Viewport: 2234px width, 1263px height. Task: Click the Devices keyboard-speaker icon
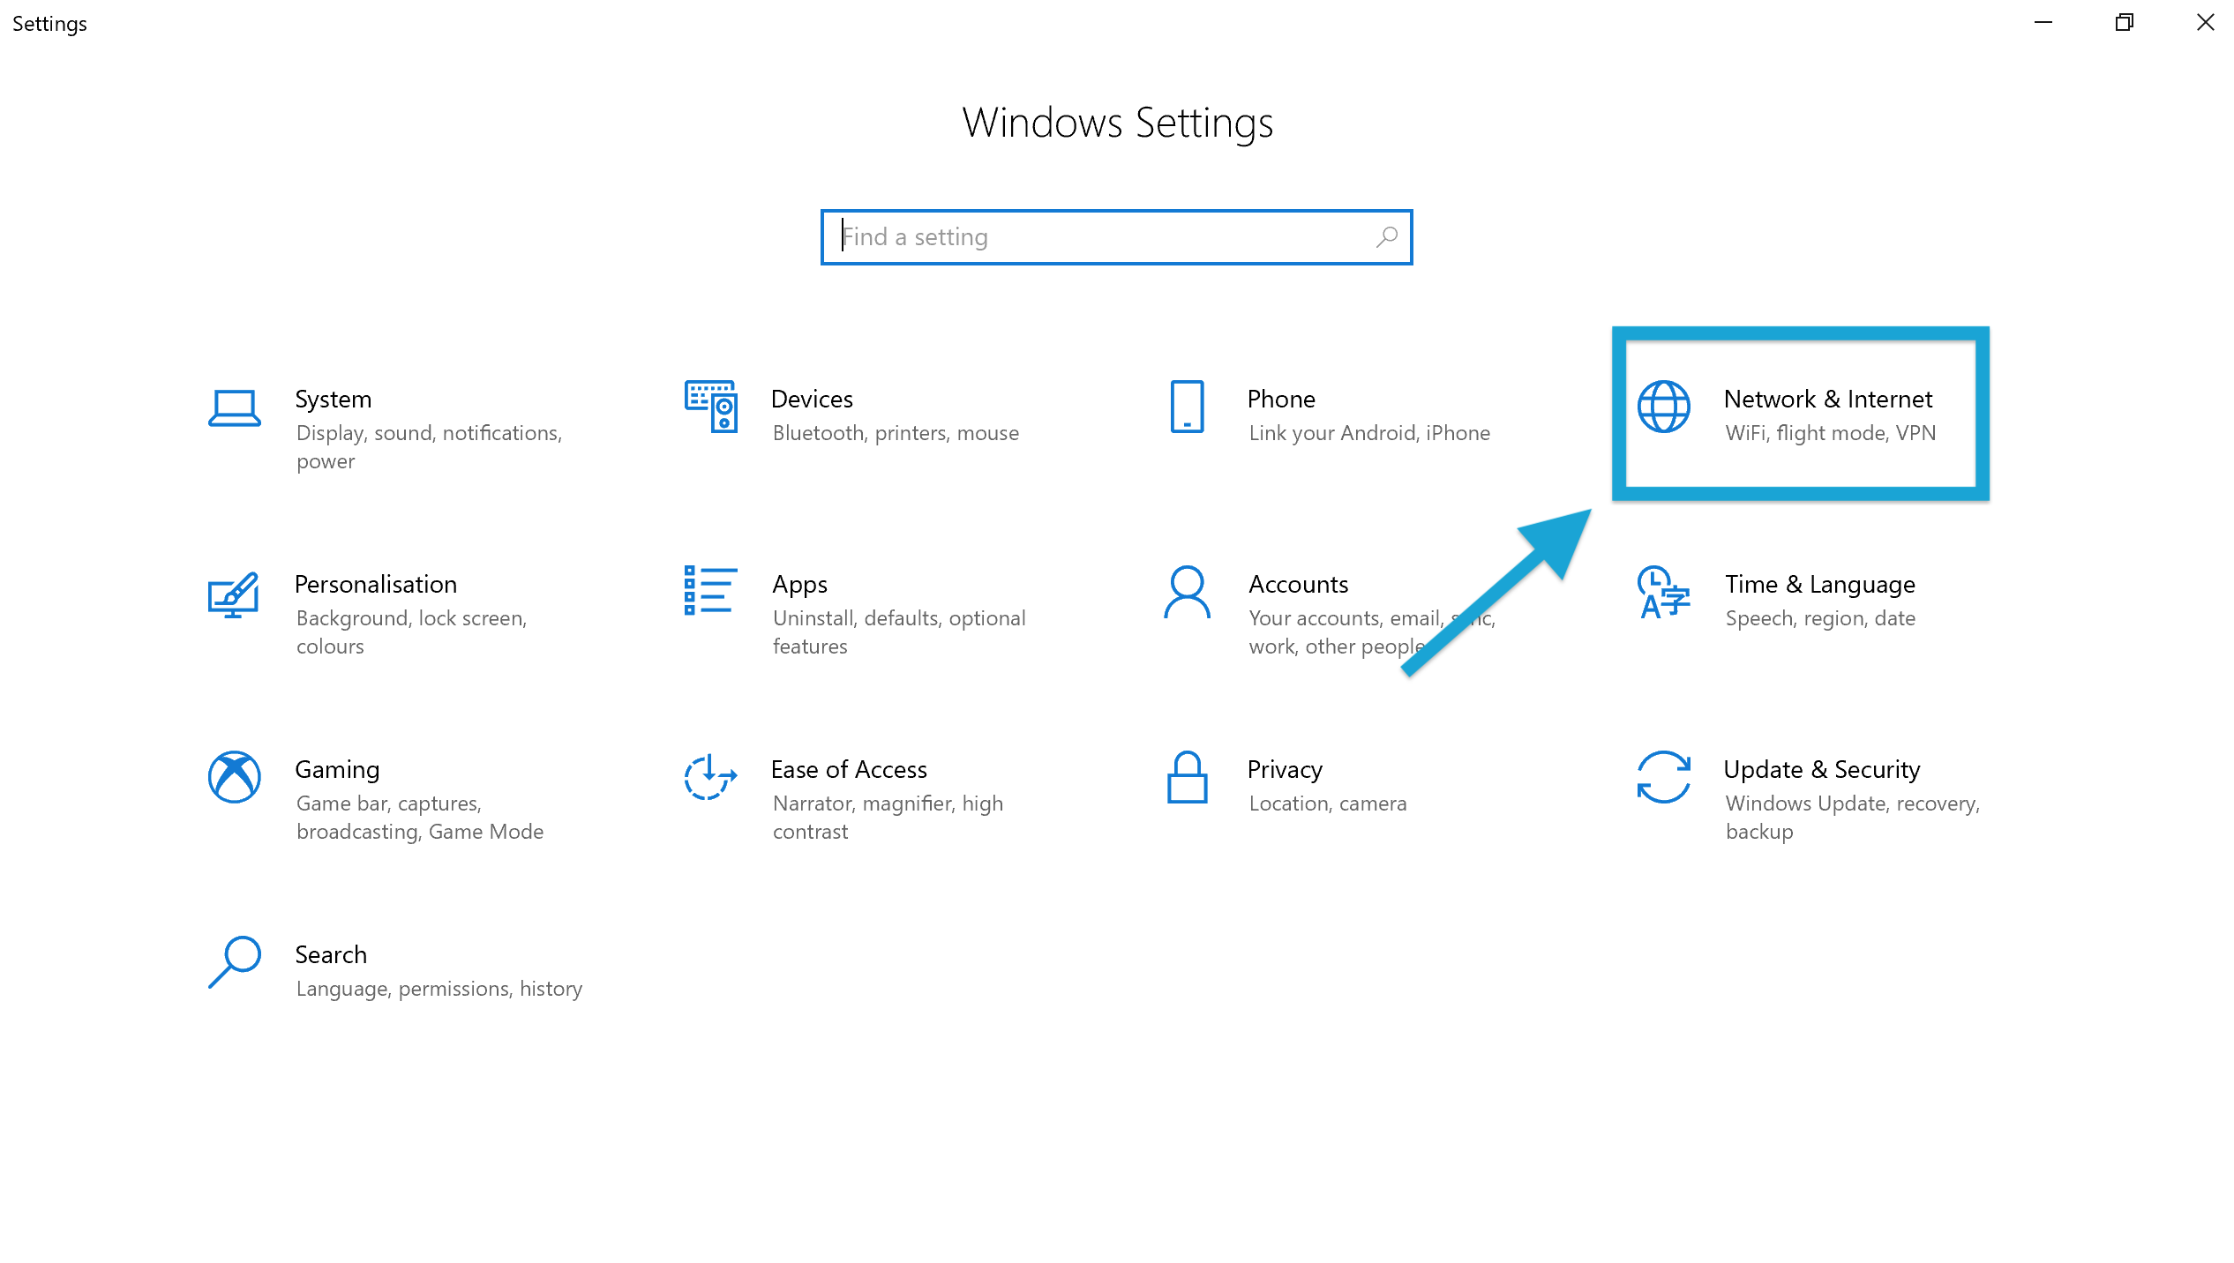(x=711, y=407)
